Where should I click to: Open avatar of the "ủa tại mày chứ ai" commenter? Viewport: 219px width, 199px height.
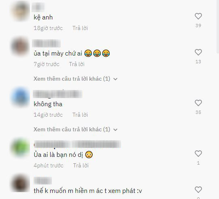(20, 46)
